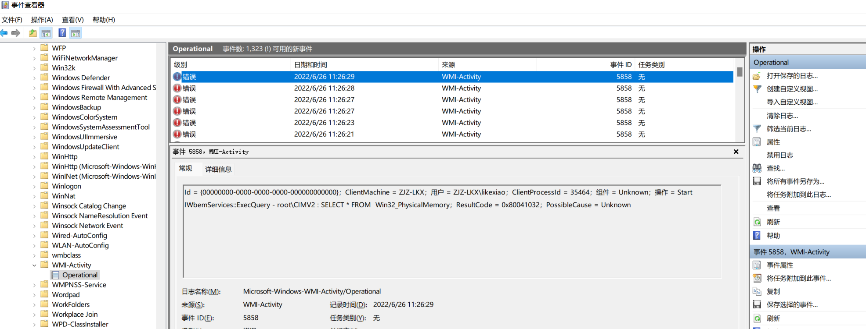The image size is (866, 329).
Task: Toggle the Action pane toolbar icon
Action: coord(76,33)
